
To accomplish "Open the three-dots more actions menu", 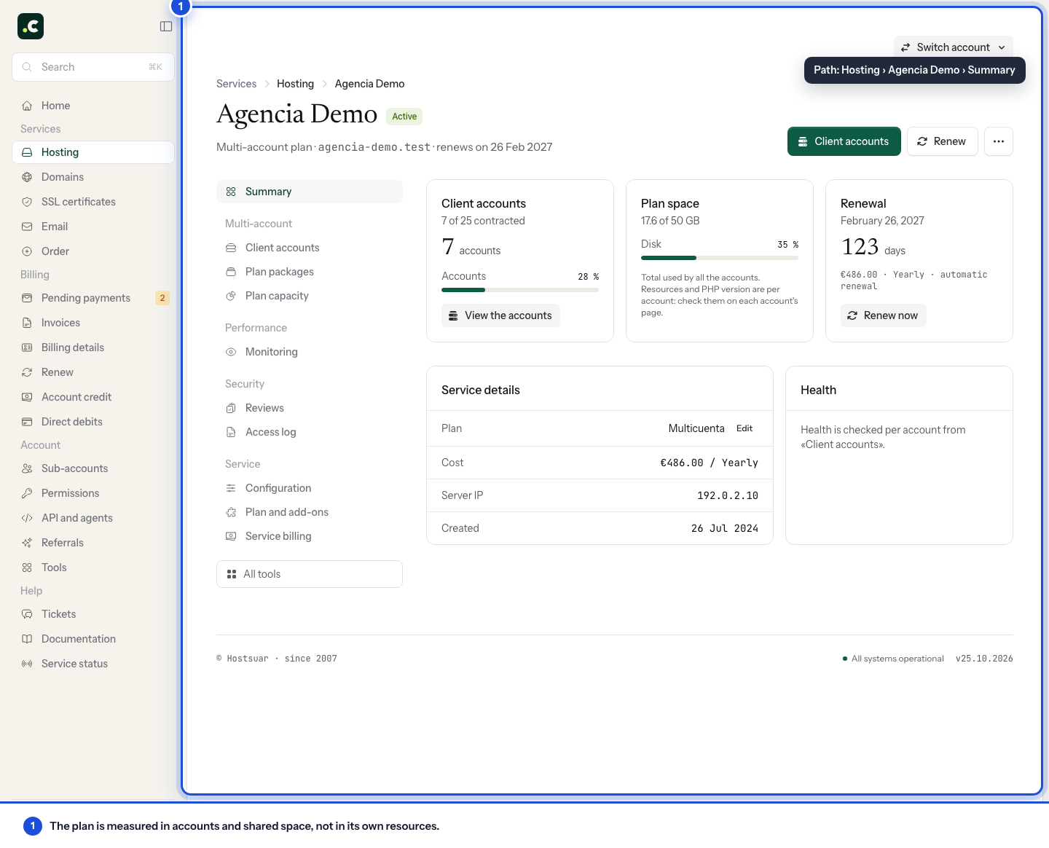I will click(x=999, y=141).
